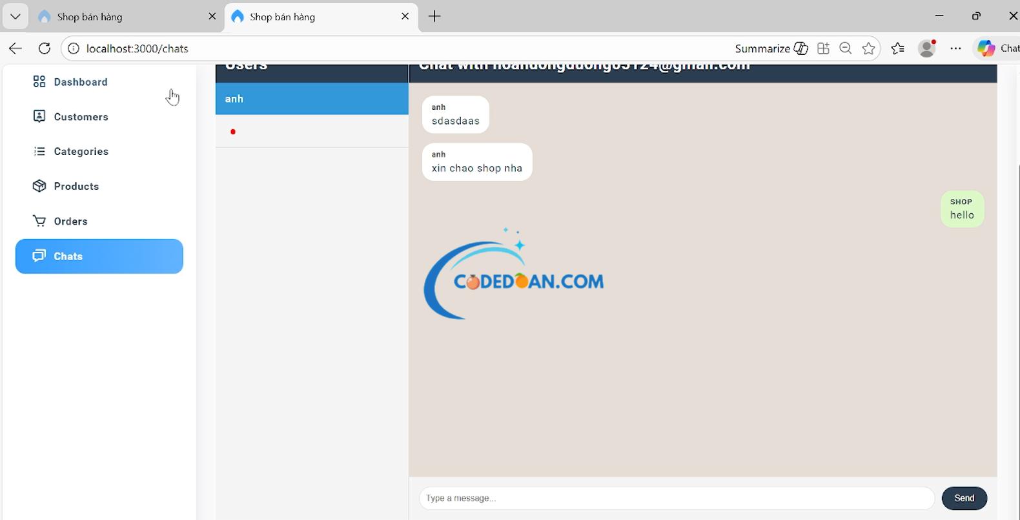The height and width of the screenshot is (520, 1020).
Task: Reload the page with the refresh icon
Action: [44, 48]
